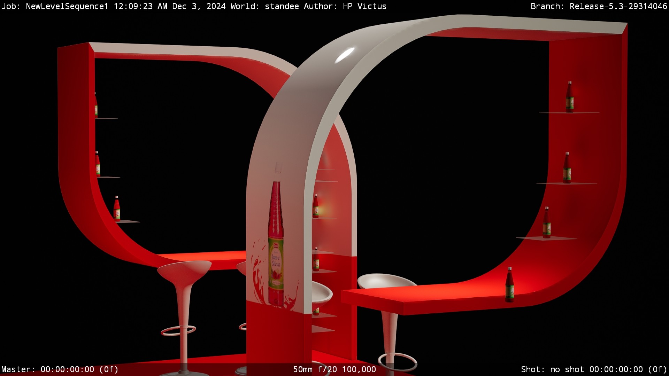Click the left bar stool seat
Image resolution: width=669 pixels, height=376 pixels.
coord(184,270)
